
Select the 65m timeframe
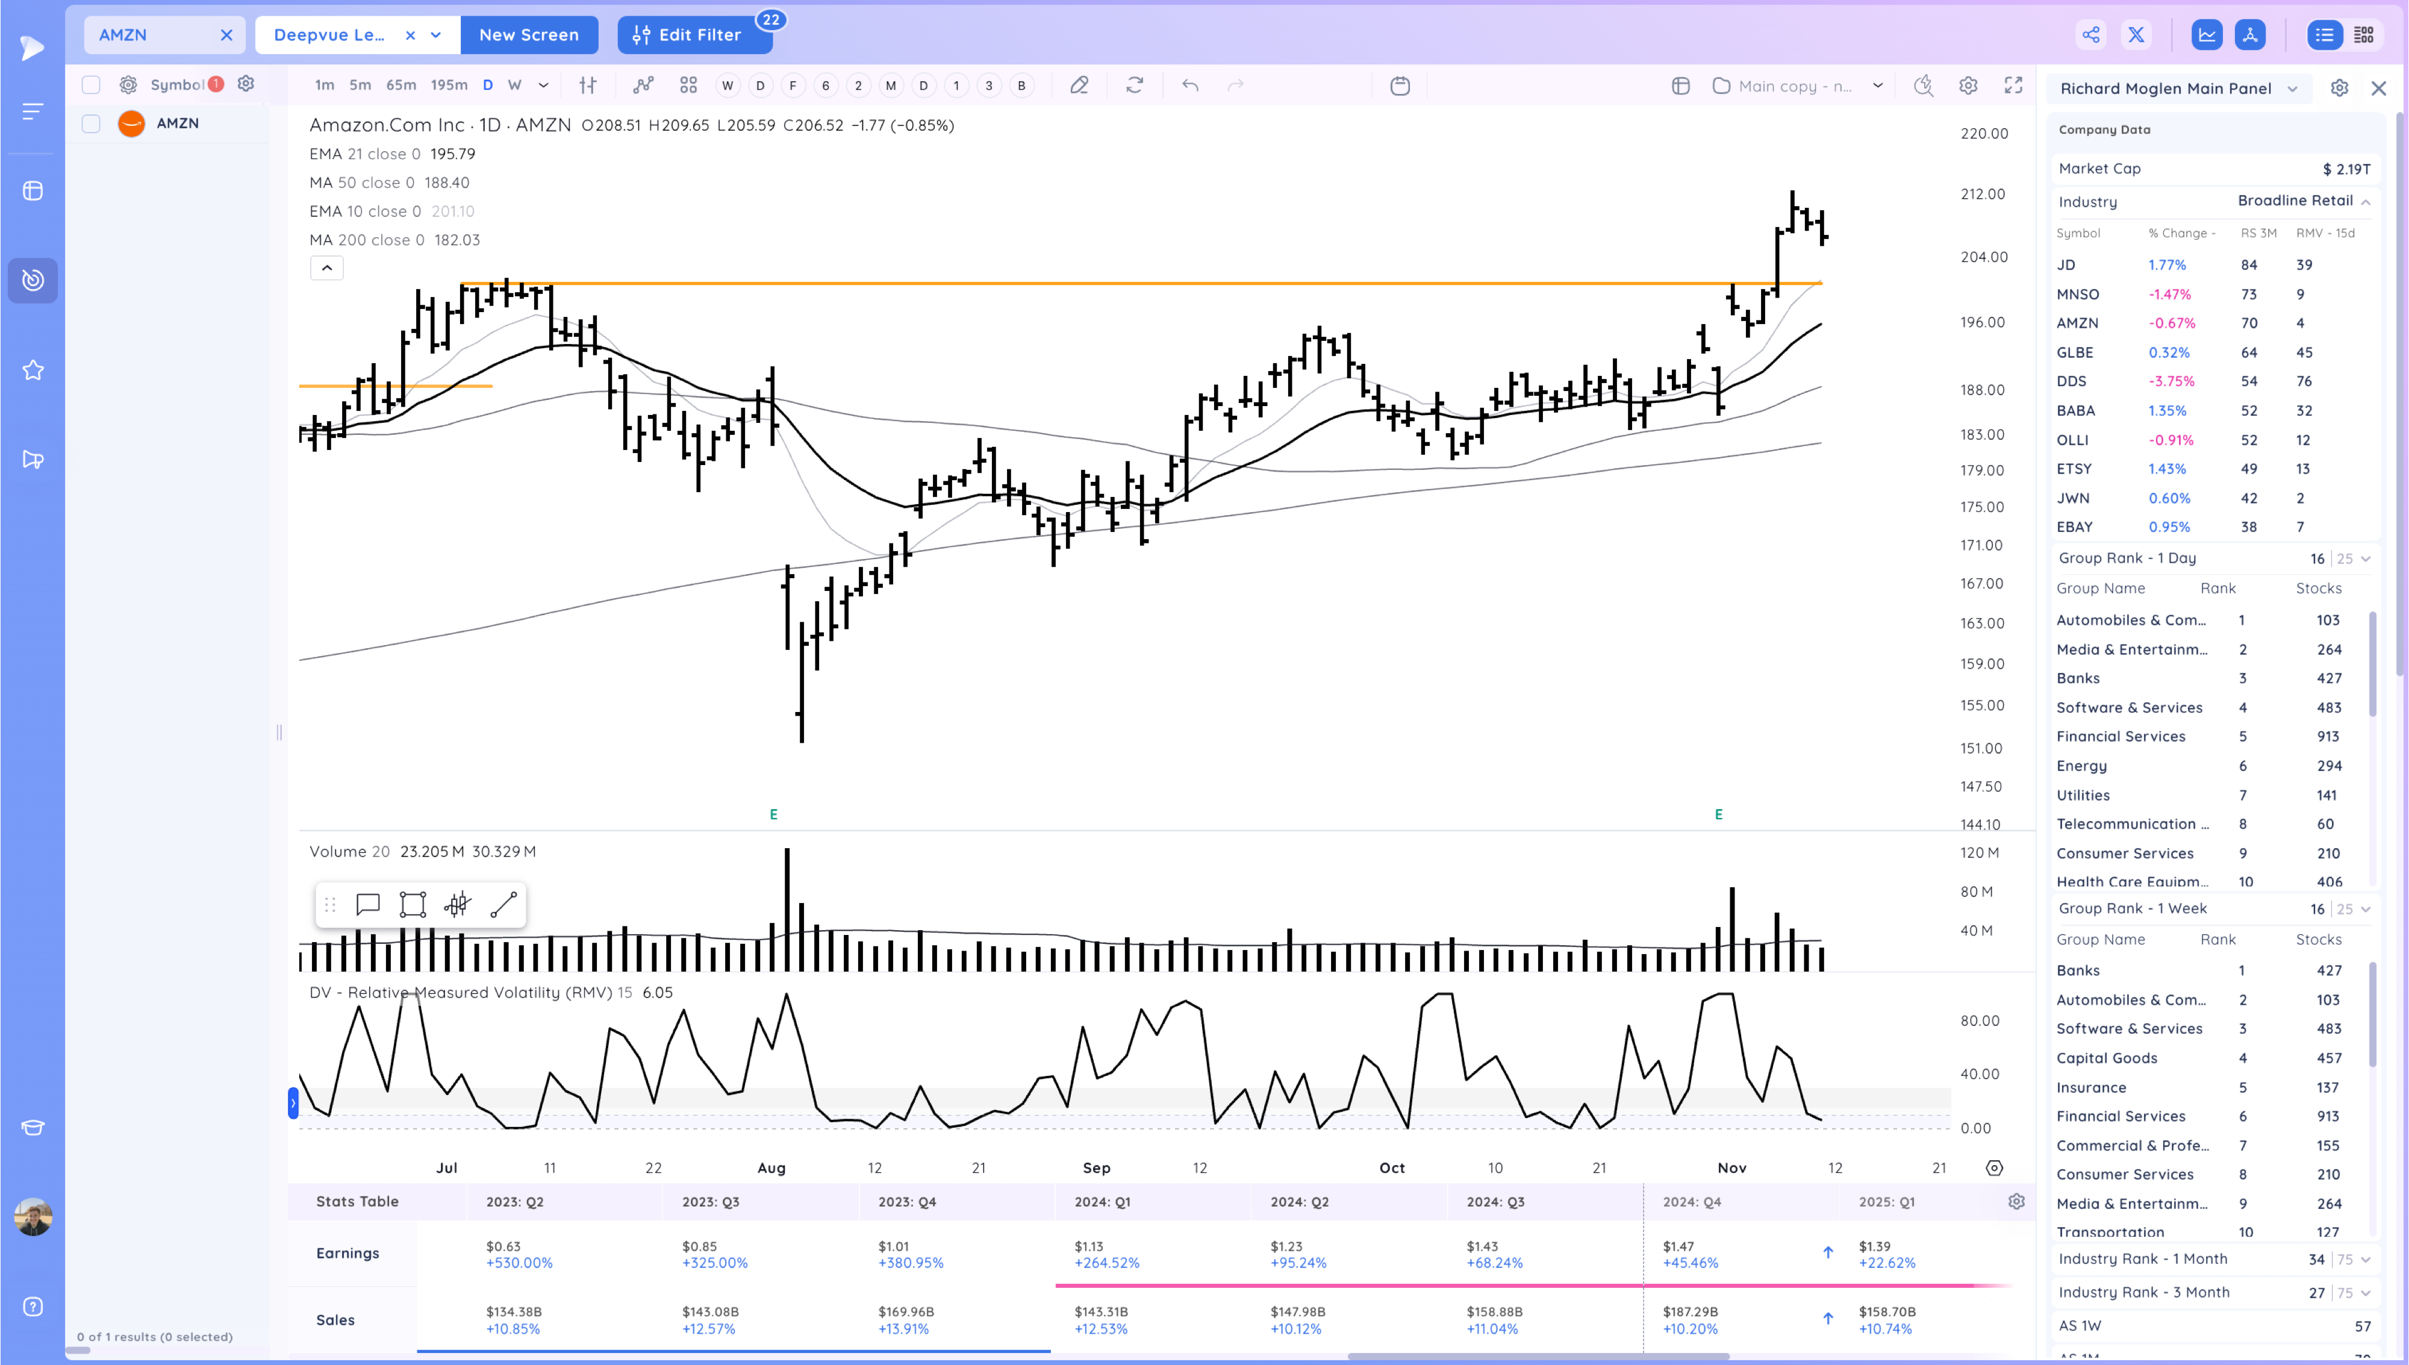tap(401, 86)
